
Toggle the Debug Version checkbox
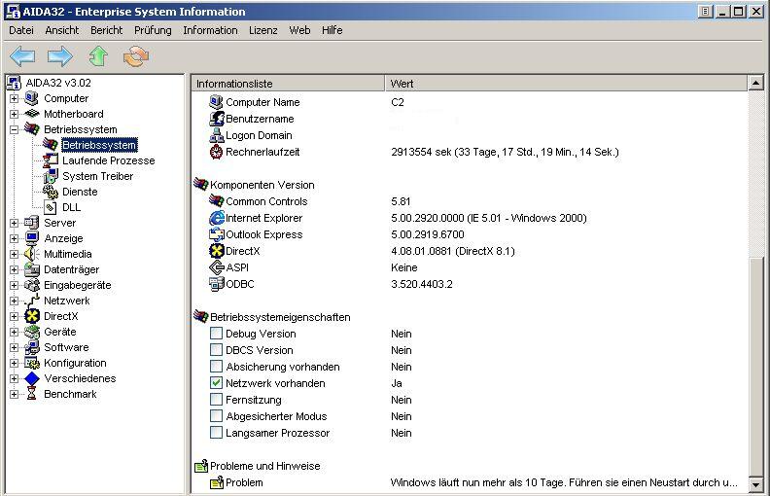216,334
